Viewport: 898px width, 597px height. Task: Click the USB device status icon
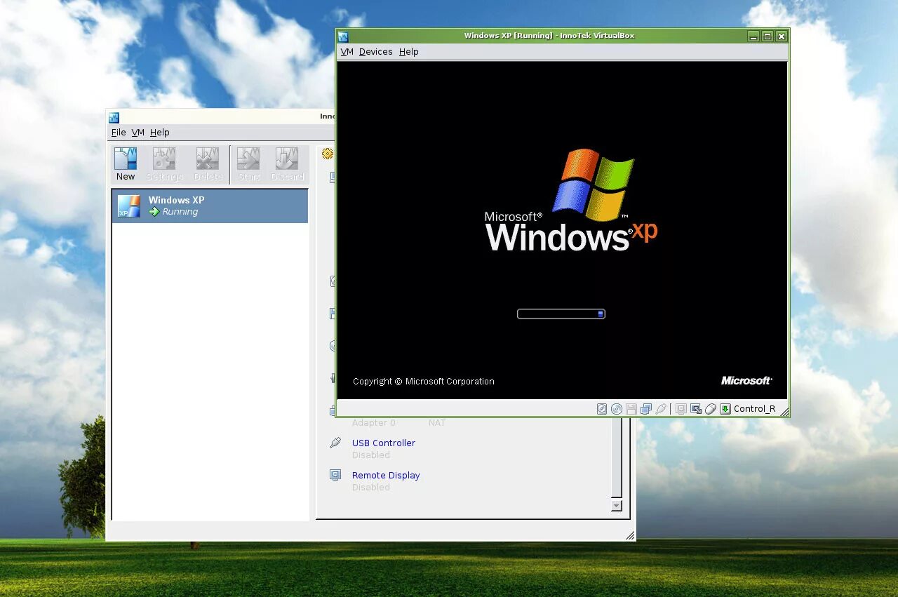pyautogui.click(x=661, y=409)
